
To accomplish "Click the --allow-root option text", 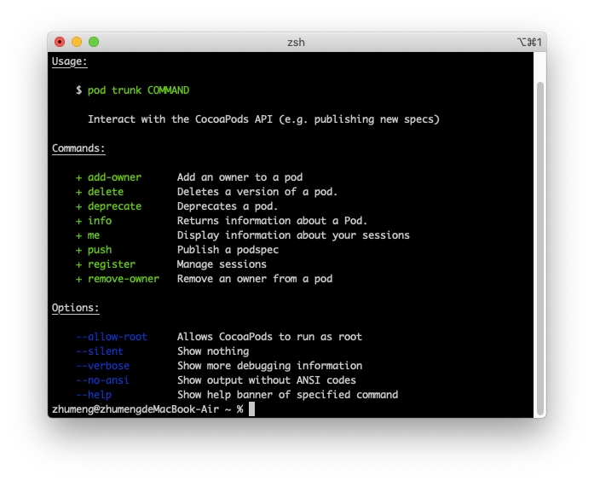I will (x=111, y=337).
